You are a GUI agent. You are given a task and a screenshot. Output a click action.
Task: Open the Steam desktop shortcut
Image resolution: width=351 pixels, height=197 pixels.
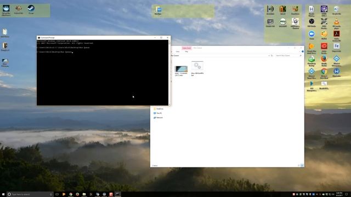[x=31, y=9]
